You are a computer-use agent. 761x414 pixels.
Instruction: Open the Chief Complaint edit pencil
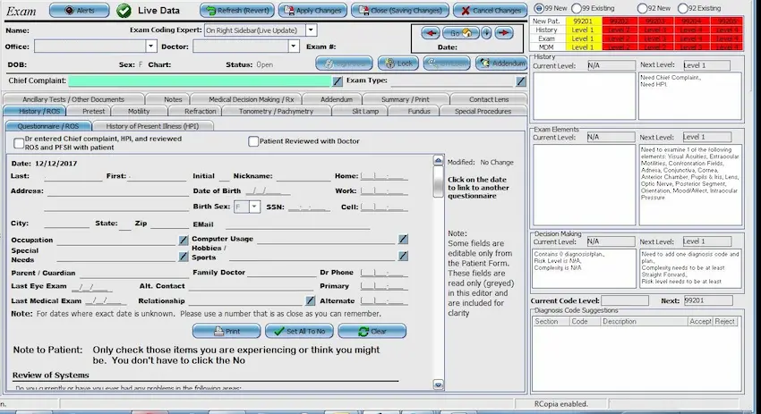click(x=338, y=81)
